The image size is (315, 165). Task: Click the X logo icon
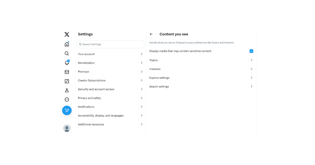click(67, 34)
